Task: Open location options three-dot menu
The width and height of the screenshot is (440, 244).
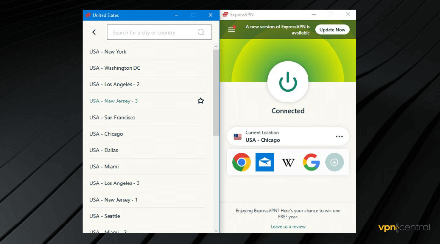Action: point(339,137)
